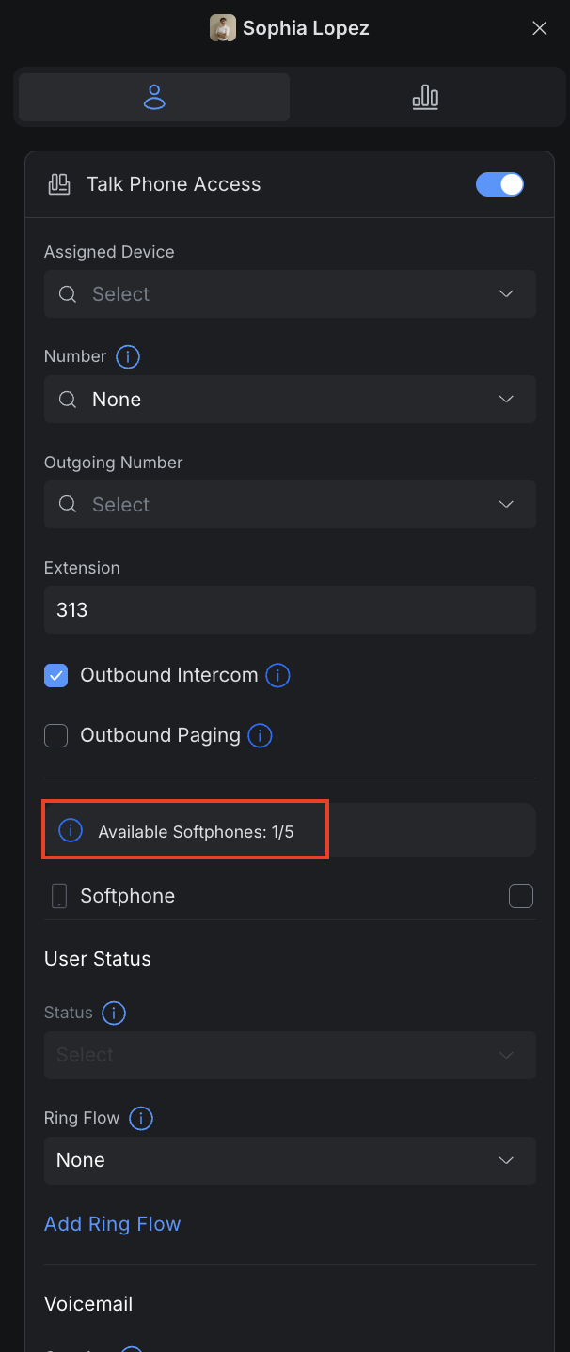Enable the Softphone checkbox
The image size is (570, 1352).
click(520, 895)
